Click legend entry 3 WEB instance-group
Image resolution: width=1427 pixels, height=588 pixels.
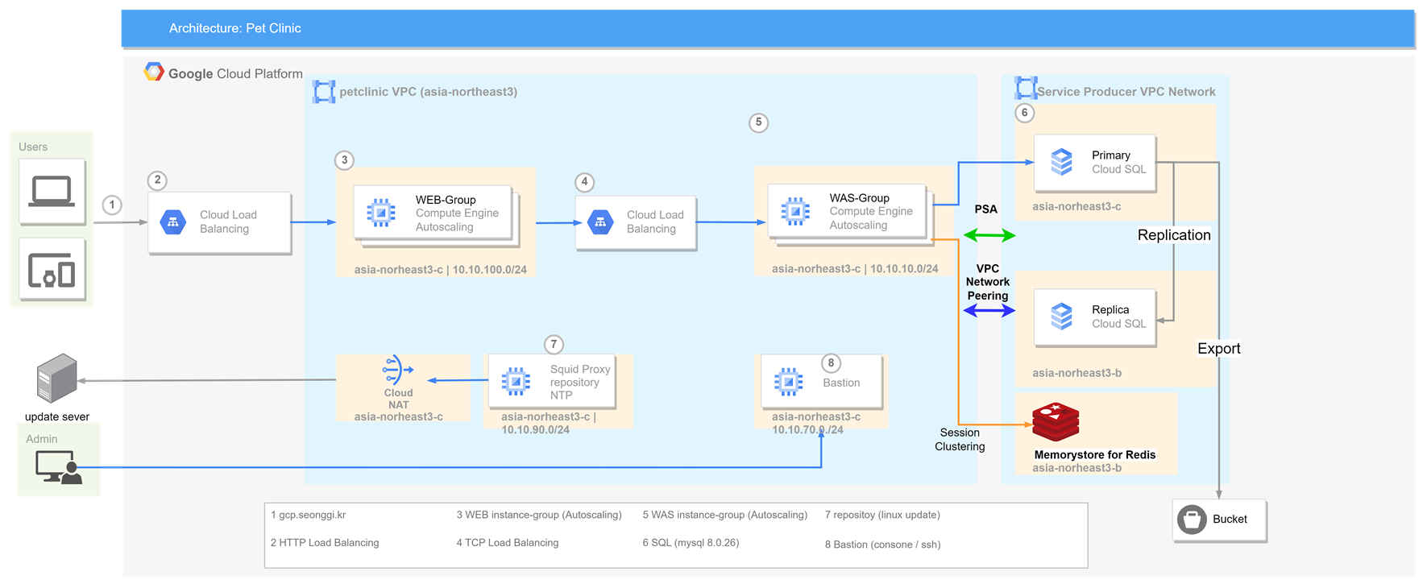(x=539, y=515)
